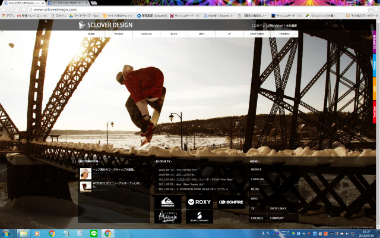Open the work cap news thumbnail

click(85, 173)
